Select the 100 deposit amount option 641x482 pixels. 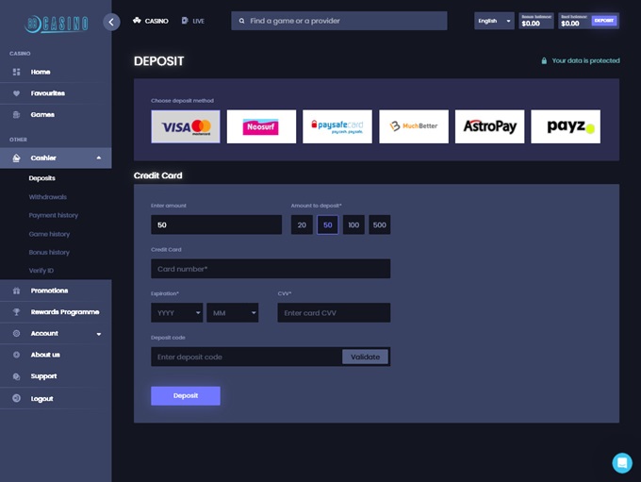pyautogui.click(x=353, y=224)
